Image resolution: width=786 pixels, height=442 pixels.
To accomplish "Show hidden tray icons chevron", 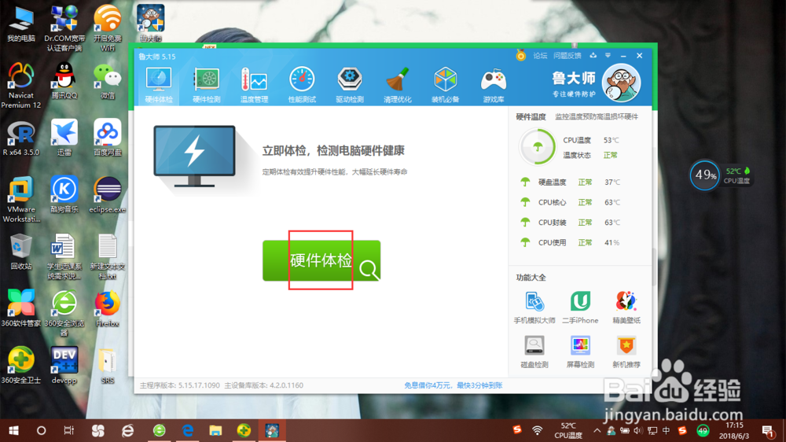I will pos(597,430).
